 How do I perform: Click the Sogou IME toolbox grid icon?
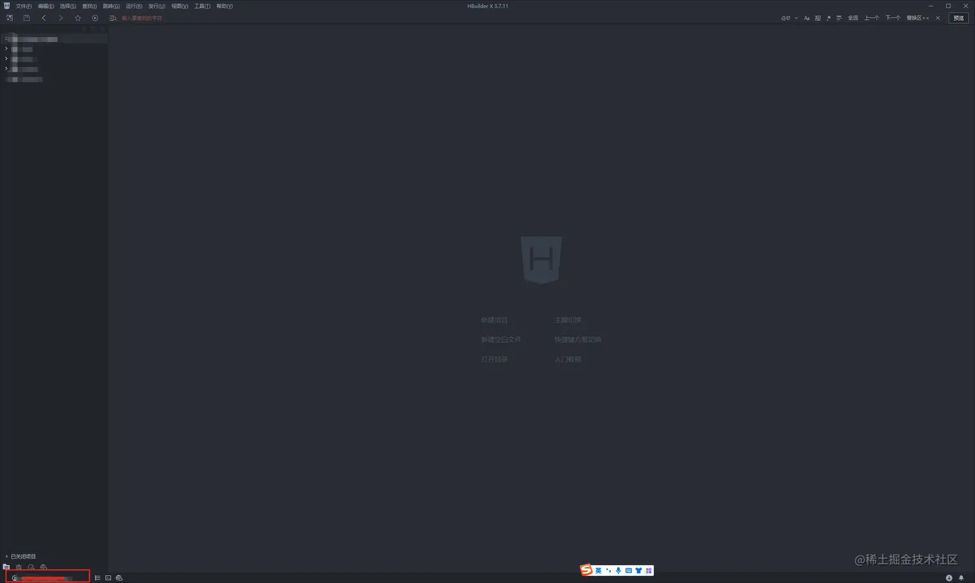coord(649,571)
